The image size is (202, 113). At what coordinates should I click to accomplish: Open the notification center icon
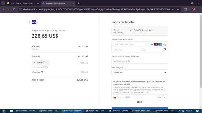(x=197, y=111)
